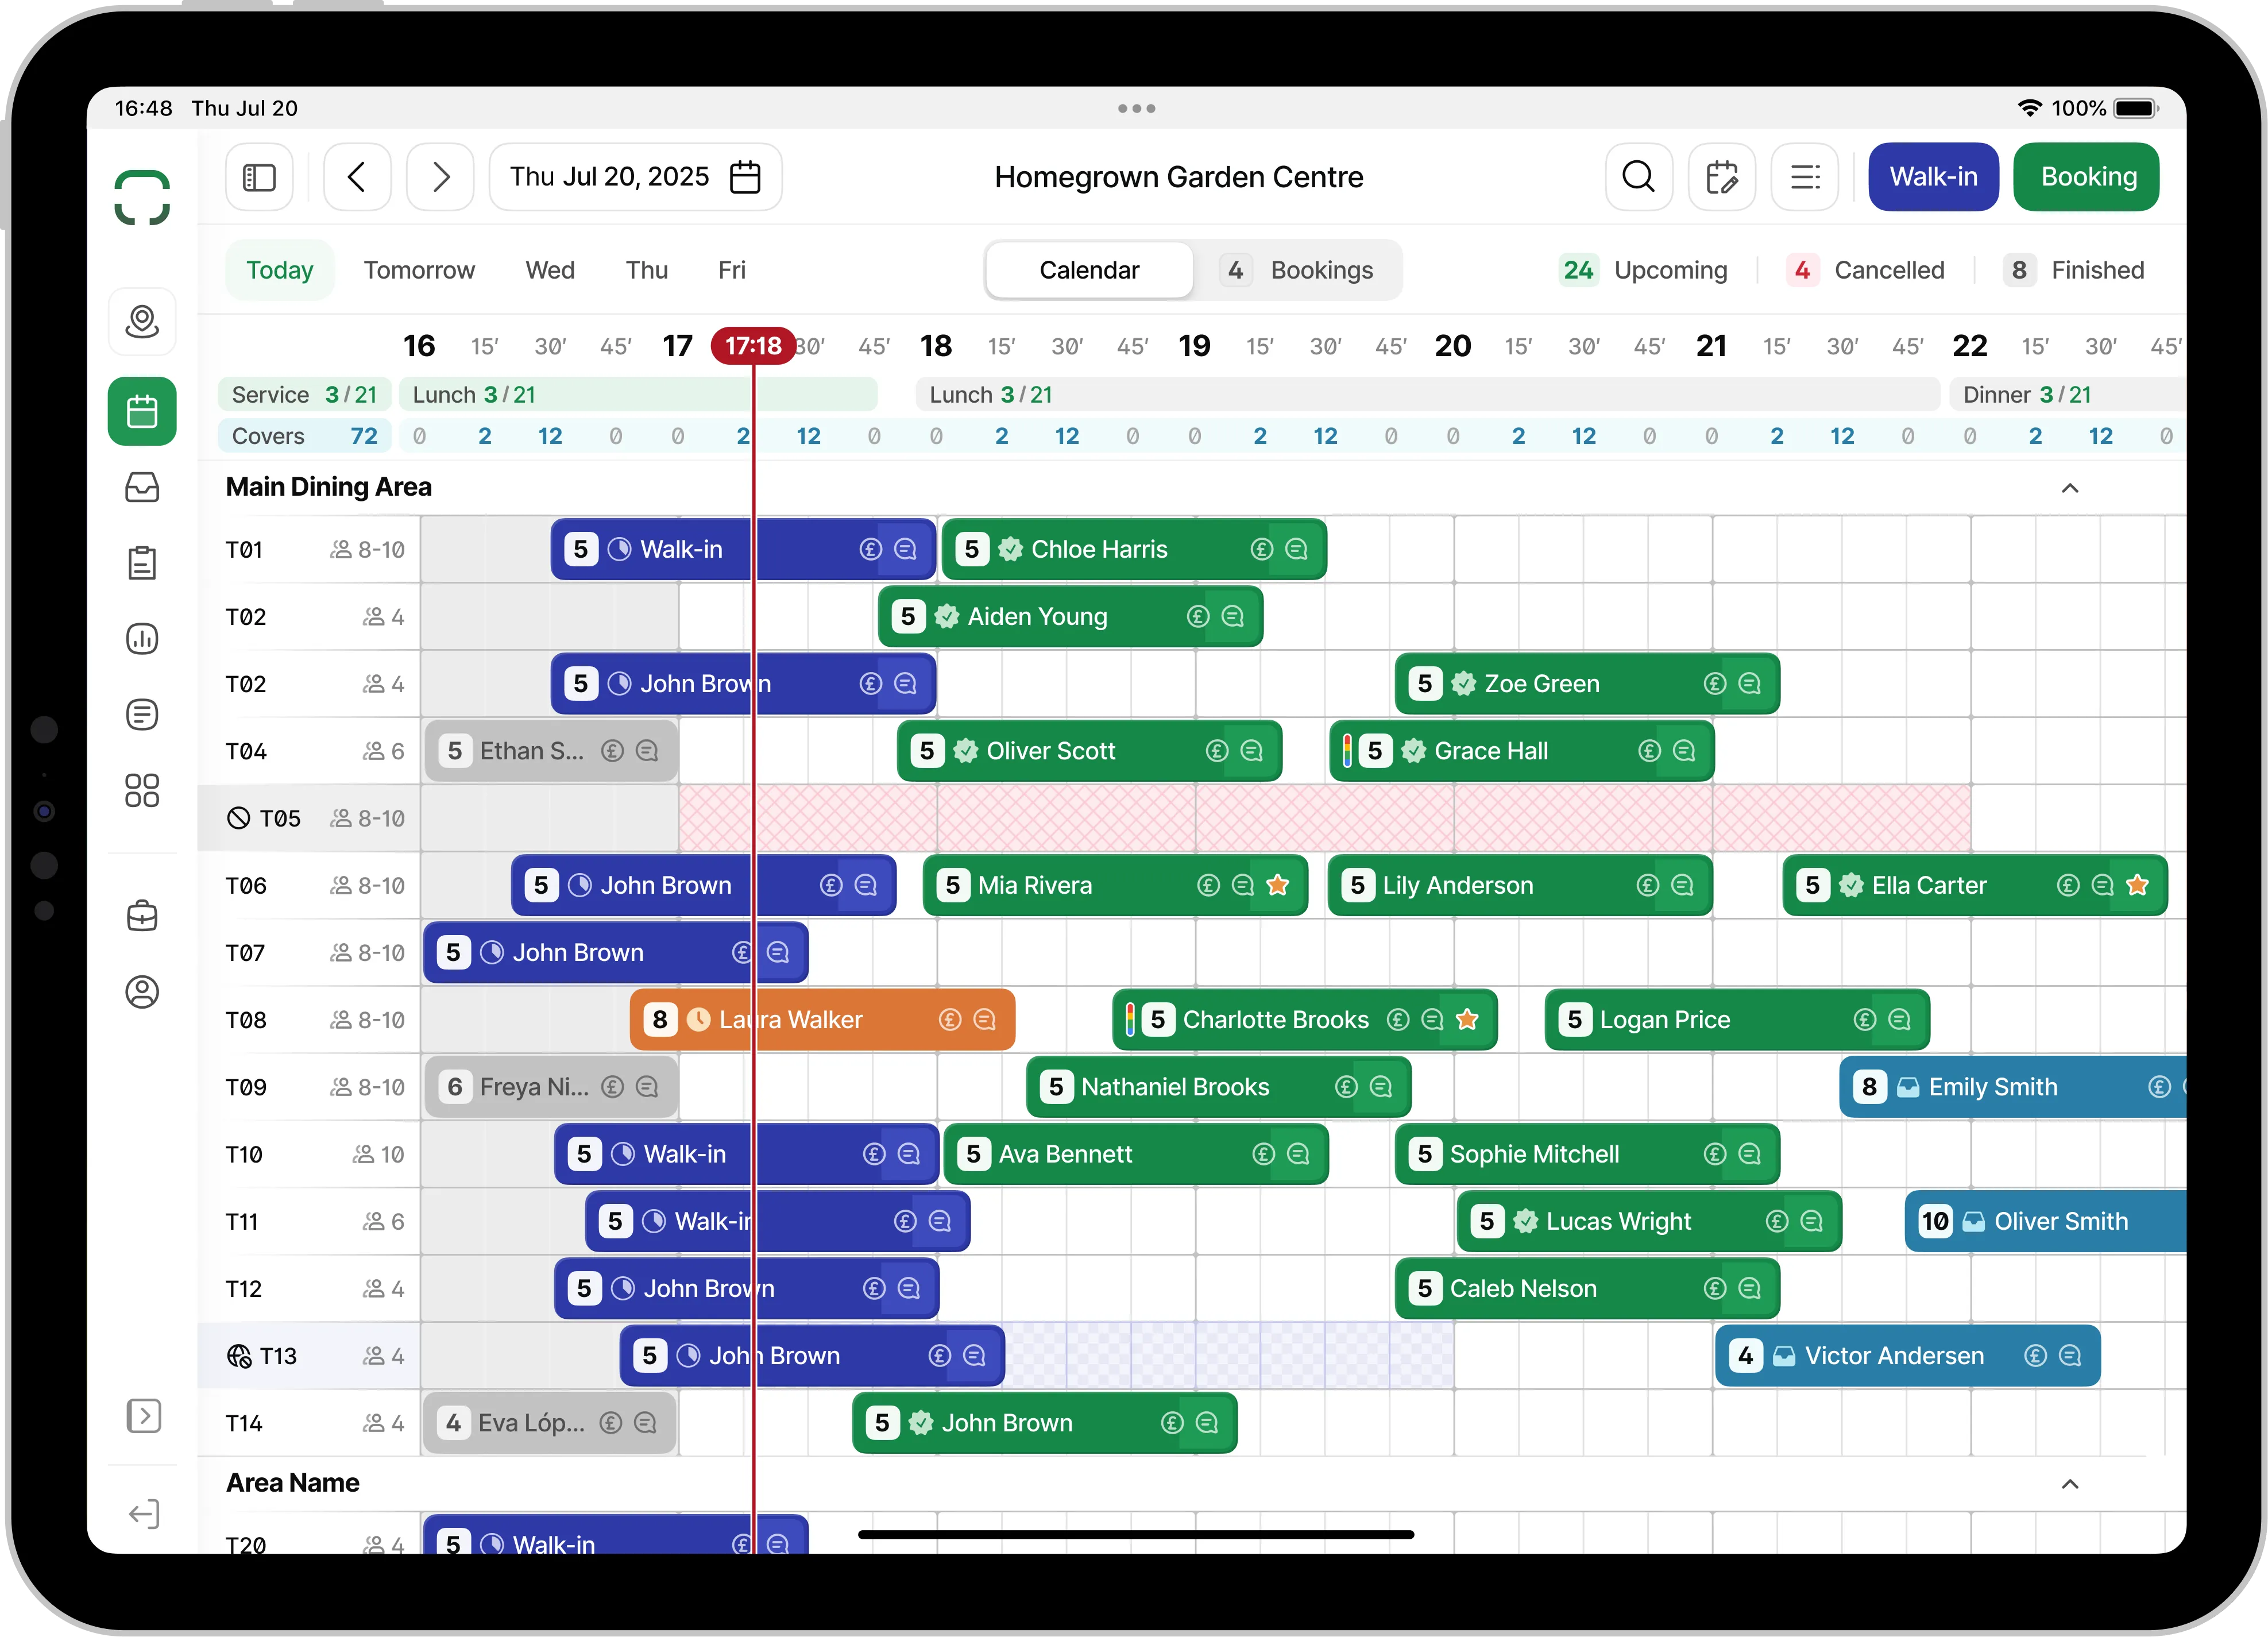Screen dimensions: 2268x1637
Task: Open the user profile sidebar icon
Action: coord(142,991)
